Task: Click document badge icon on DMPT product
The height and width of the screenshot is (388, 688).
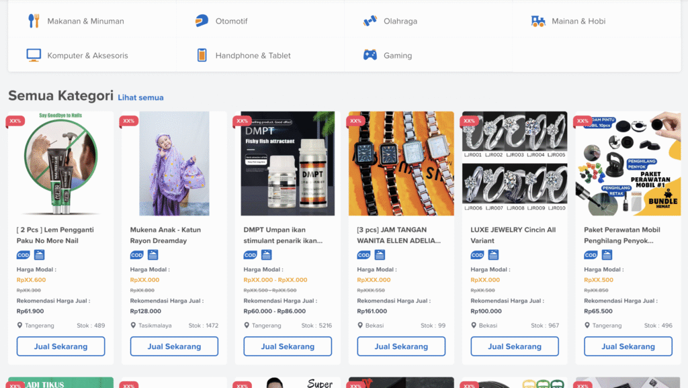Action: coord(267,255)
